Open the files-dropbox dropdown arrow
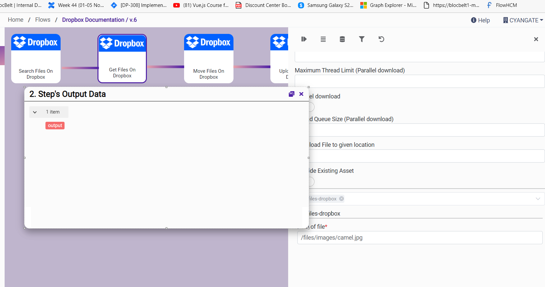Screen dimensions: 545x287 pos(538,199)
